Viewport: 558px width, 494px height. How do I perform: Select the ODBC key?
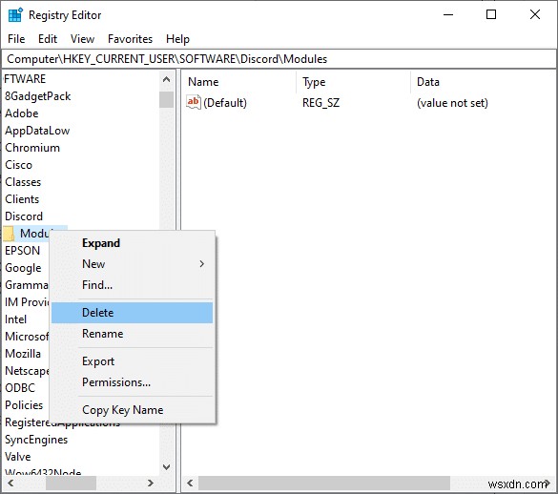[20, 388]
